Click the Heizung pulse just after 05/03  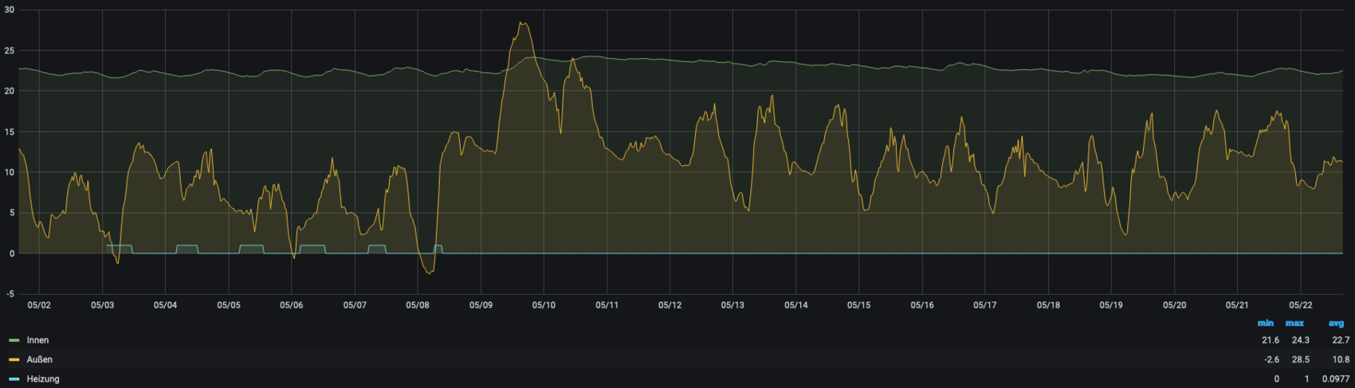(120, 246)
